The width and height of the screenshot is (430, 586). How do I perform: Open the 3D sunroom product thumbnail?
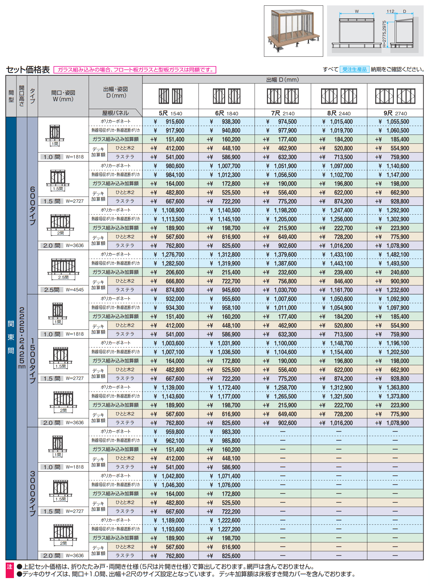coord(293,31)
